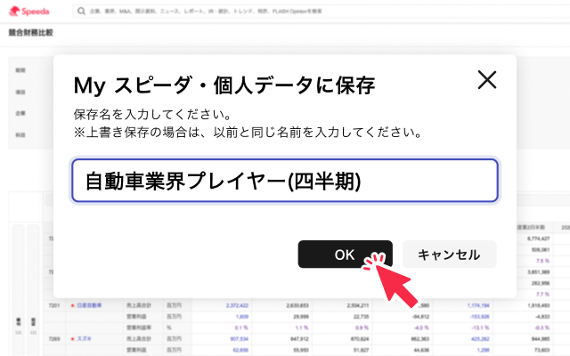Open the 日産自動車 company link
This screenshot has width=570, height=356.
click(x=89, y=305)
